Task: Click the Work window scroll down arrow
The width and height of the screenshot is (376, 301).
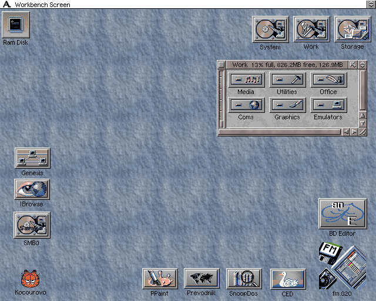Action: 362,123
